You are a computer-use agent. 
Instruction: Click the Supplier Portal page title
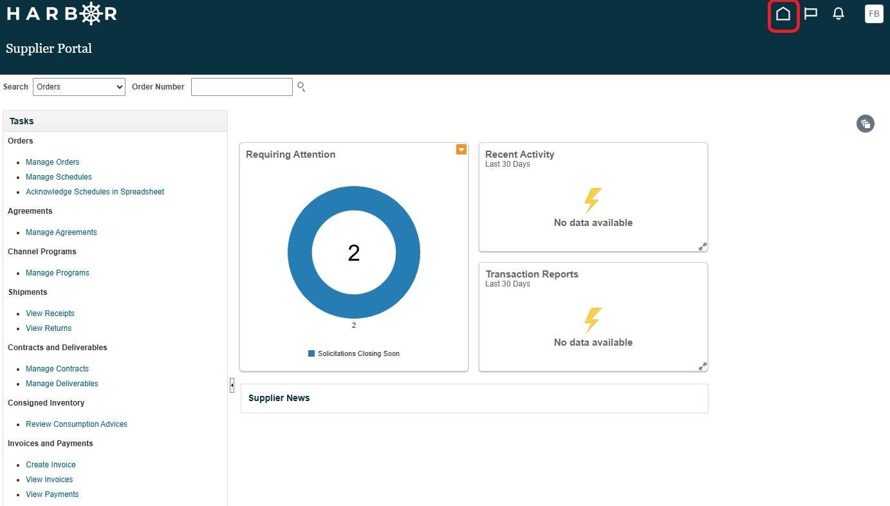(x=49, y=48)
